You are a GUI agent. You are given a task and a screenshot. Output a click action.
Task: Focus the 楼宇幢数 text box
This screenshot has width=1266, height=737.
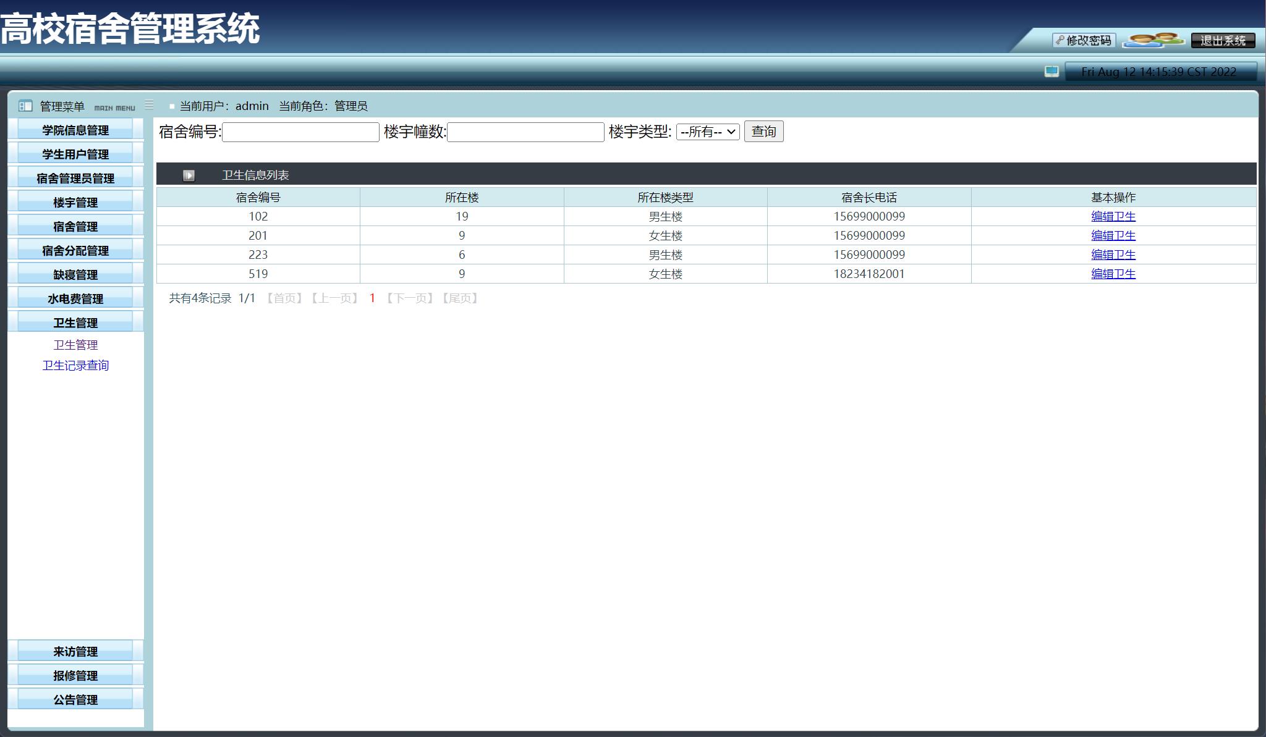(x=525, y=132)
